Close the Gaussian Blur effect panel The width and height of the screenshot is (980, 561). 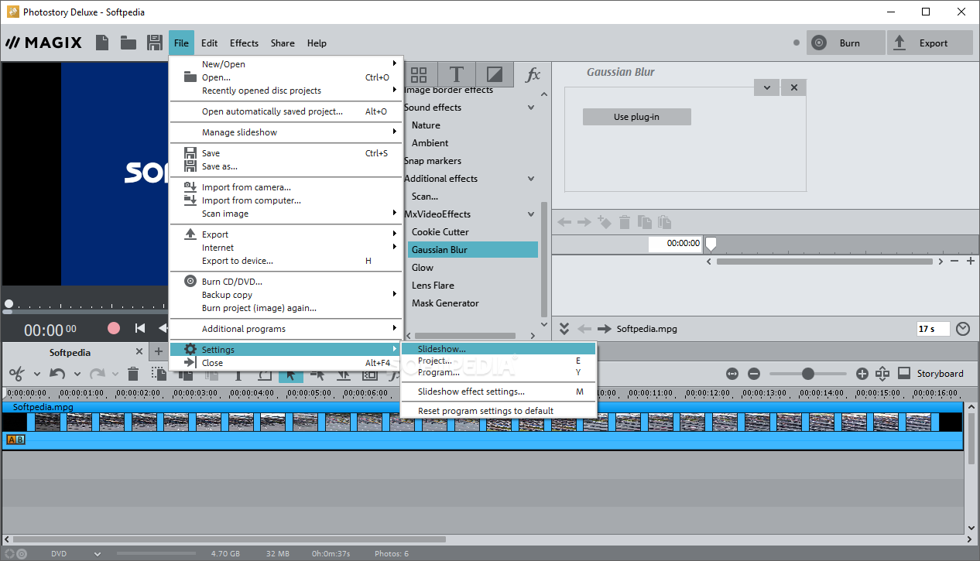point(793,87)
